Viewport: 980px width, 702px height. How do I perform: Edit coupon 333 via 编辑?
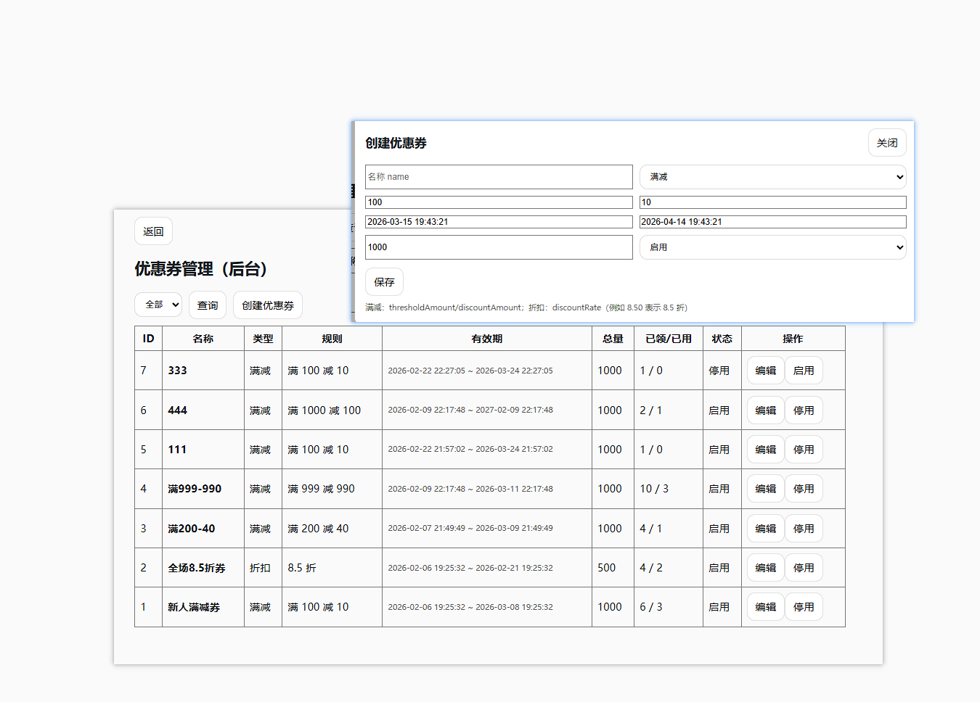(x=766, y=371)
